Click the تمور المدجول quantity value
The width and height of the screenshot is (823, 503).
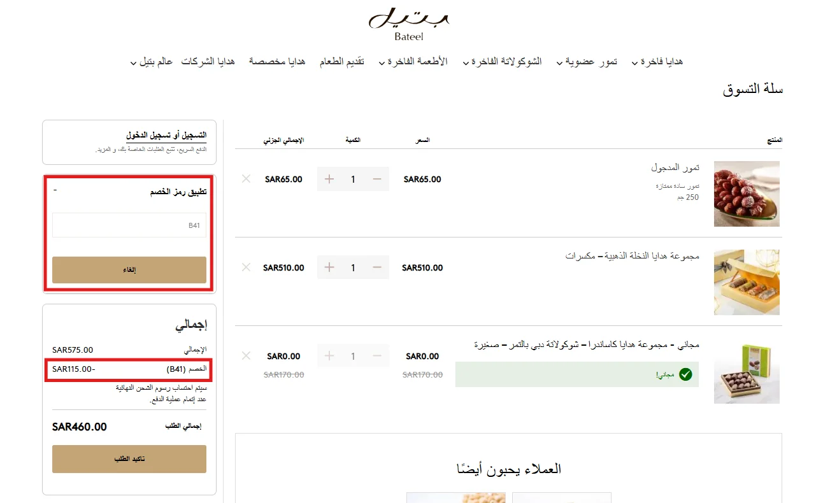point(353,180)
